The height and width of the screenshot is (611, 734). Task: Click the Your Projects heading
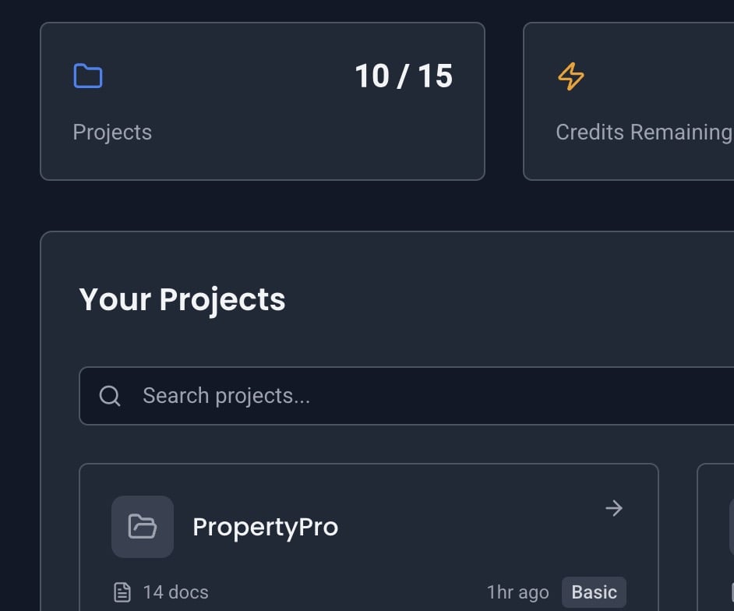click(182, 300)
